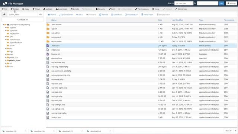Go up one level
This screenshot has height=134, width=238.
pos(66,15)
